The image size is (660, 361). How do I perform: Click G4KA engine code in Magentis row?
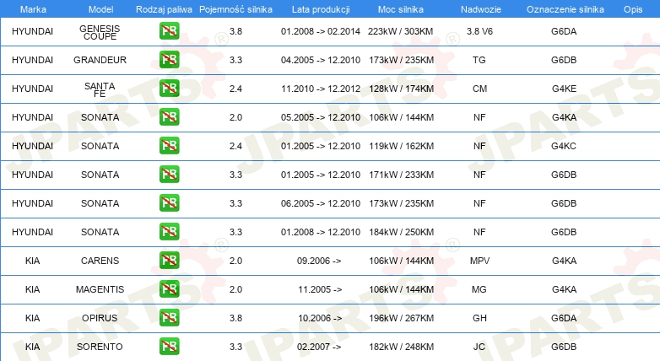point(564,289)
